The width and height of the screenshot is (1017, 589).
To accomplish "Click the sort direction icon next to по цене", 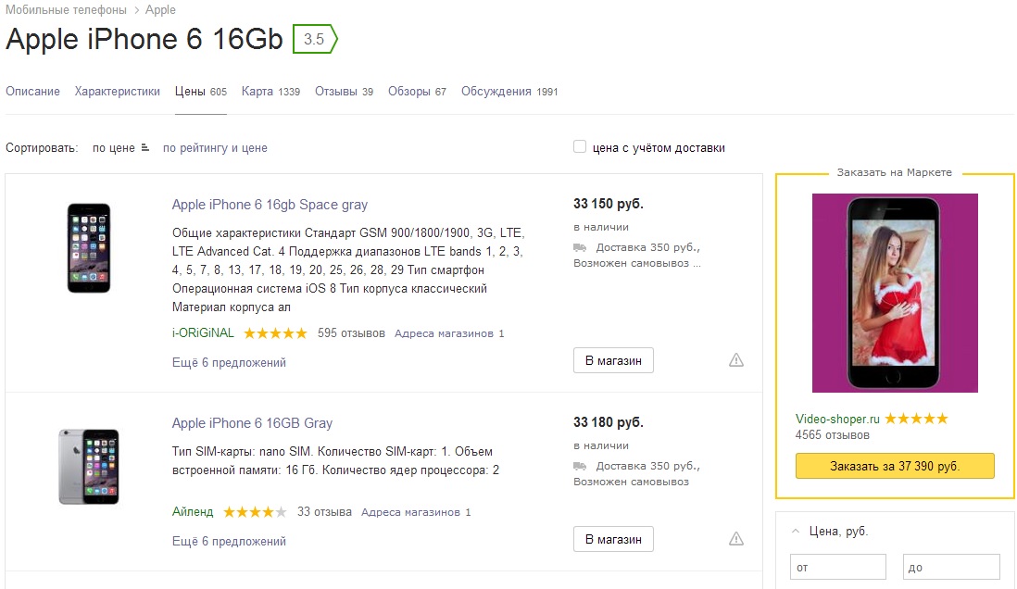I will coord(145,148).
